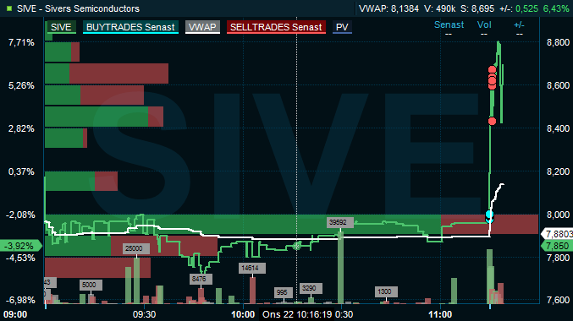Toggle the SIVE series legend
Viewport: 573px width, 321px height.
(61, 27)
